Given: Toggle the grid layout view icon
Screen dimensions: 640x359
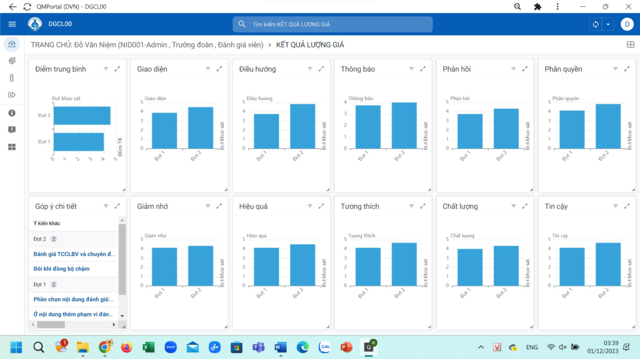Looking at the screenshot, I should pyautogui.click(x=631, y=45).
